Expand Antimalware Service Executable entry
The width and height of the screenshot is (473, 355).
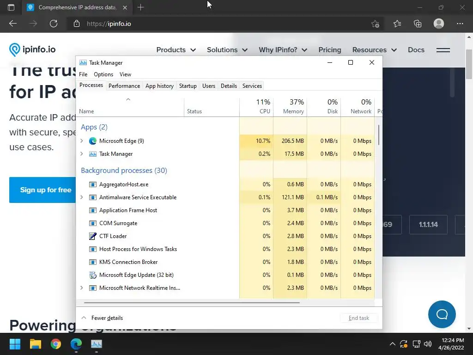coord(81,197)
